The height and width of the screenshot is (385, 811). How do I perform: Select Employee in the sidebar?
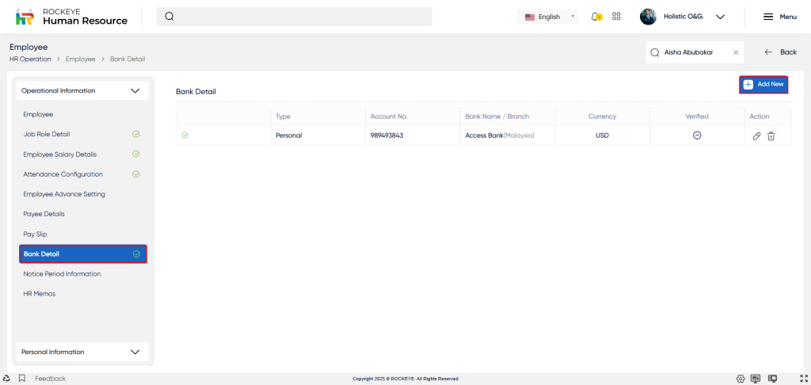[x=38, y=114]
